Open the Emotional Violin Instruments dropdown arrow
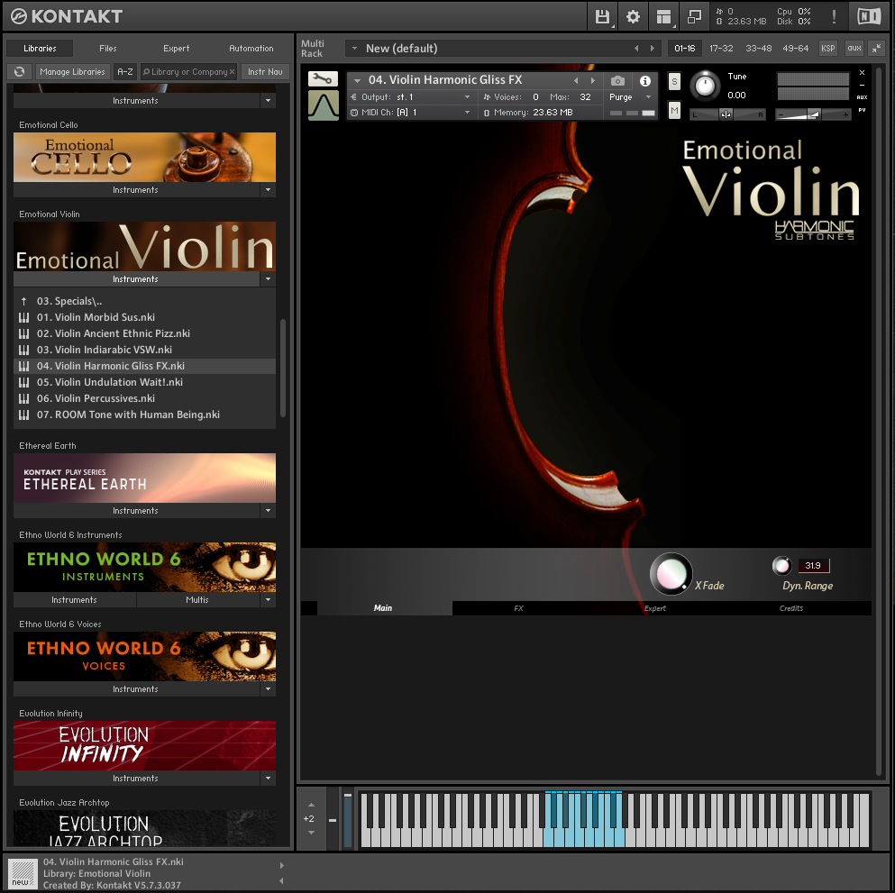 (x=268, y=279)
